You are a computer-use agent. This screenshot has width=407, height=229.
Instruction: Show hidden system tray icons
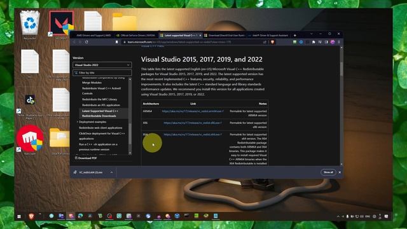click(x=338, y=216)
